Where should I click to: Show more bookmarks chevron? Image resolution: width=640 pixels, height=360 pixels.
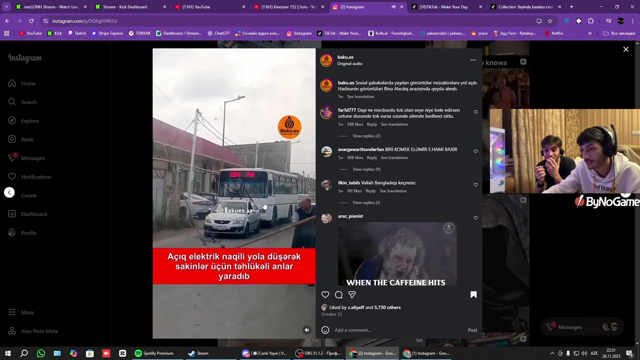[590, 33]
